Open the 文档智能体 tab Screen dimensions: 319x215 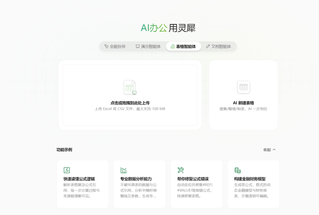coord(221,47)
